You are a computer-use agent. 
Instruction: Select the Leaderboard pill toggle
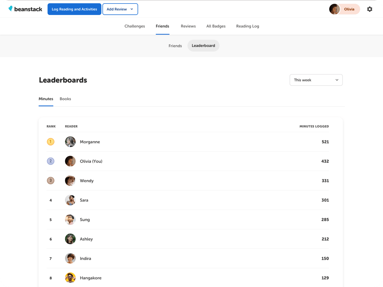tap(203, 46)
